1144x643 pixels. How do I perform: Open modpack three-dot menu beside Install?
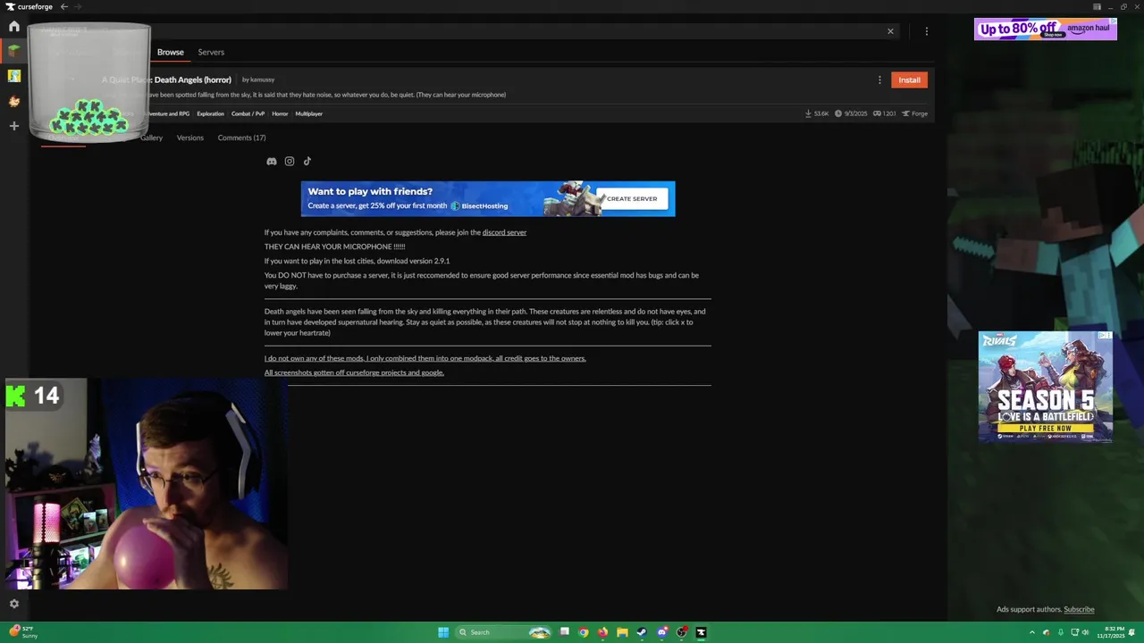click(879, 79)
